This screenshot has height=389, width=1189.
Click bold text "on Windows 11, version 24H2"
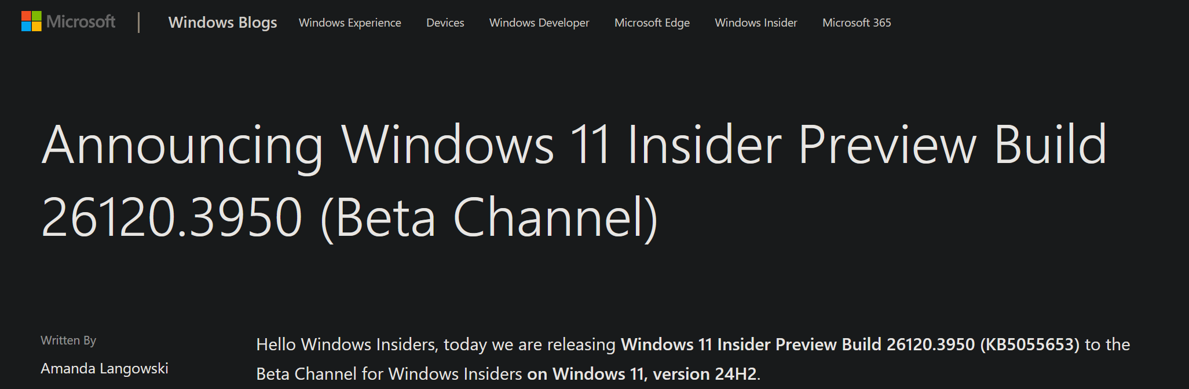click(x=642, y=374)
